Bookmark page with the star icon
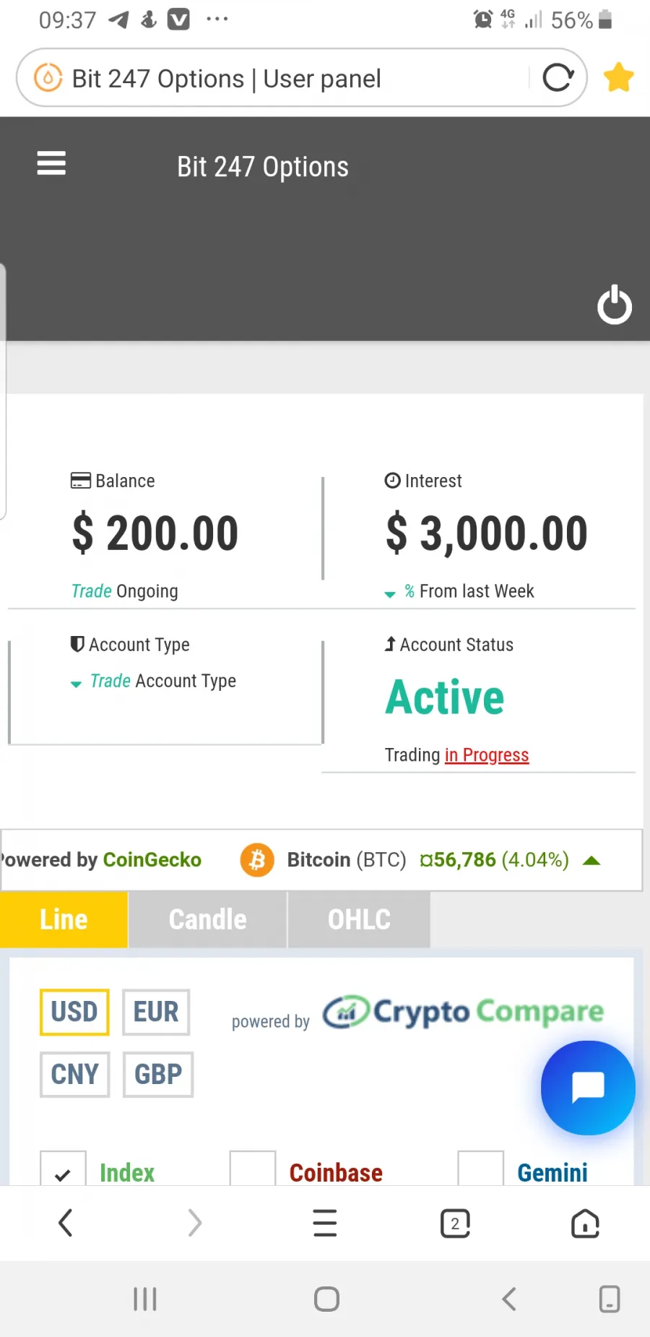Screen dimensions: 650x1337 [619, 78]
